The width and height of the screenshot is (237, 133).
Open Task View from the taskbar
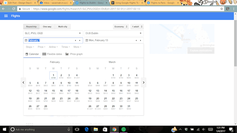[77, 129]
